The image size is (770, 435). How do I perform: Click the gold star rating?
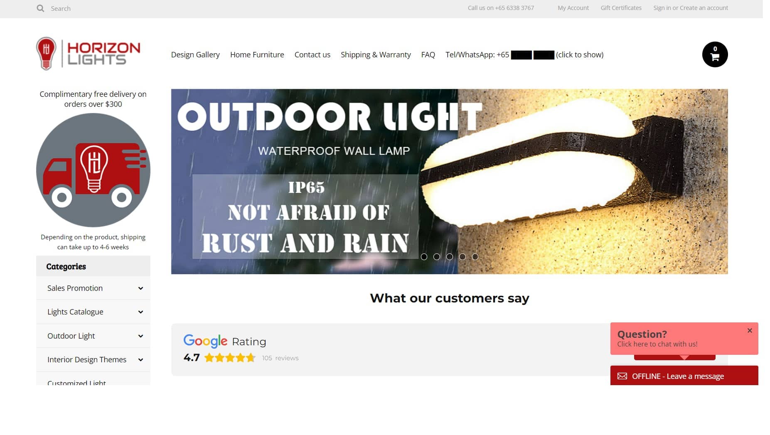pos(230,358)
